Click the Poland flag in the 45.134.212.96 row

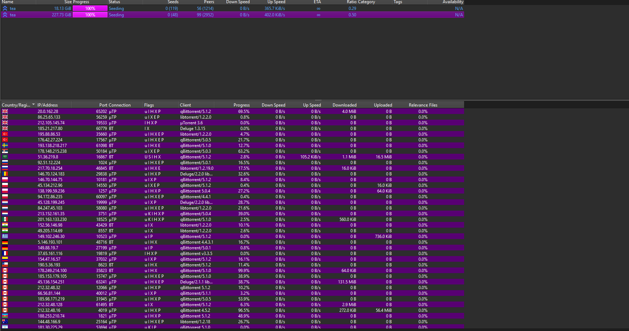pos(5,185)
